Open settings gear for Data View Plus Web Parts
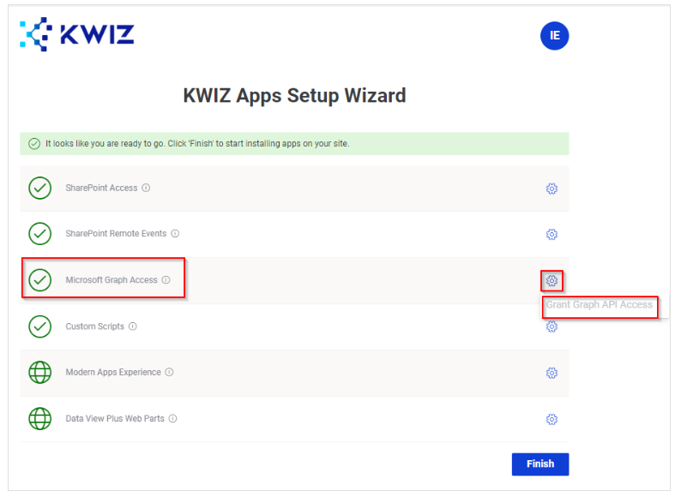This screenshot has width=675, height=497. pos(551,419)
